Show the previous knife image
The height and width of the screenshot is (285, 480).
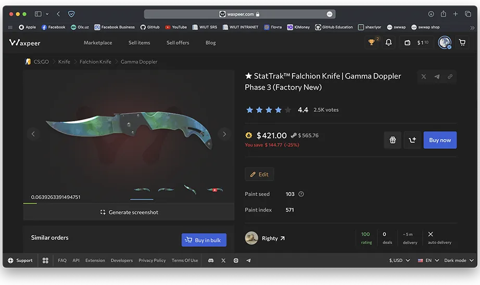tap(33, 134)
